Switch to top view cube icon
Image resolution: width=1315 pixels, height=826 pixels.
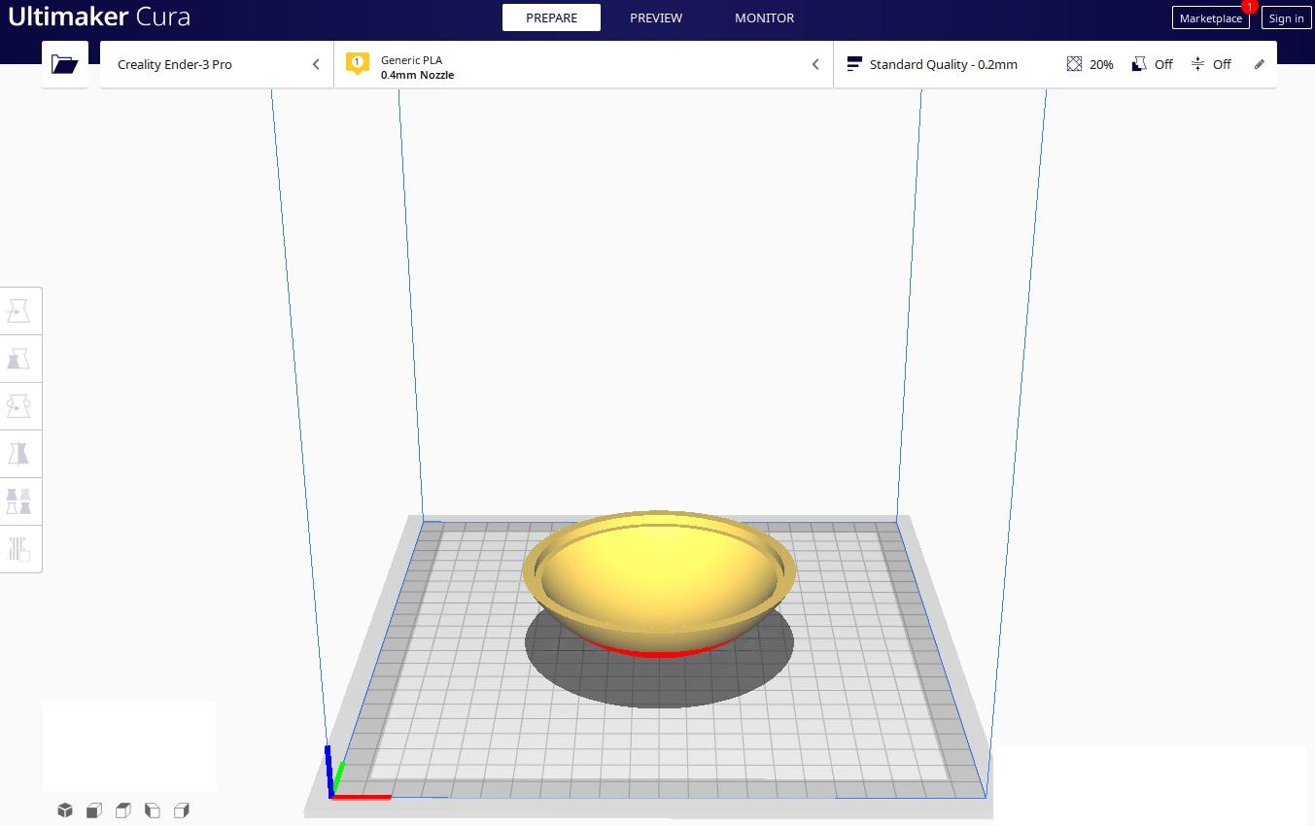click(123, 809)
